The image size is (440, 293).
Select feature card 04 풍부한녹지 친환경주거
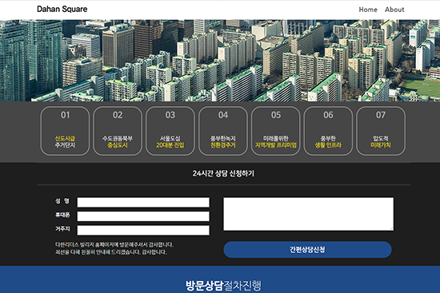tap(223, 131)
